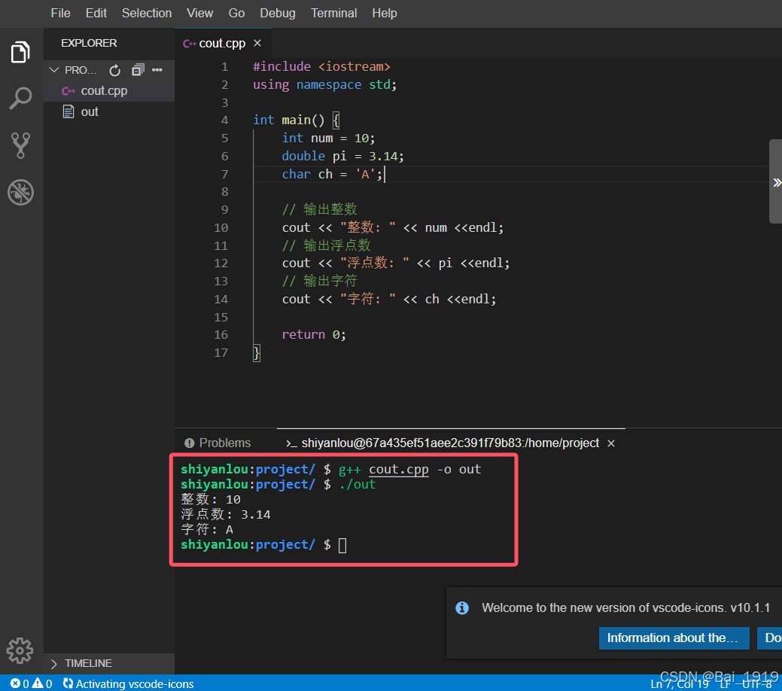Open the Explorer view in the activity bar

(x=20, y=51)
